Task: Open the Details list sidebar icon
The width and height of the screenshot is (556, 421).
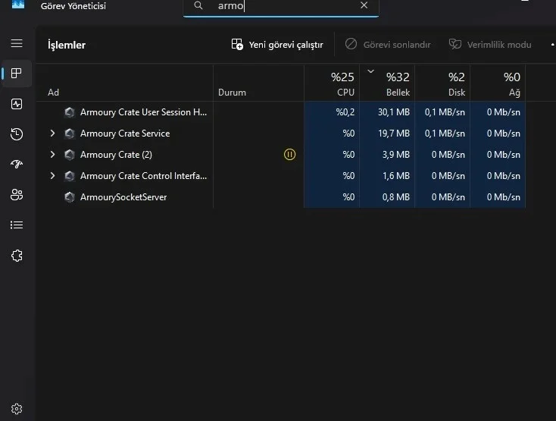Action: pyautogui.click(x=17, y=225)
